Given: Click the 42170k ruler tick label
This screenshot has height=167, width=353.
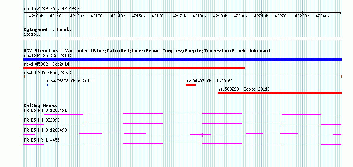Looking at the screenshot, I should pyautogui.click(x=180, y=16).
